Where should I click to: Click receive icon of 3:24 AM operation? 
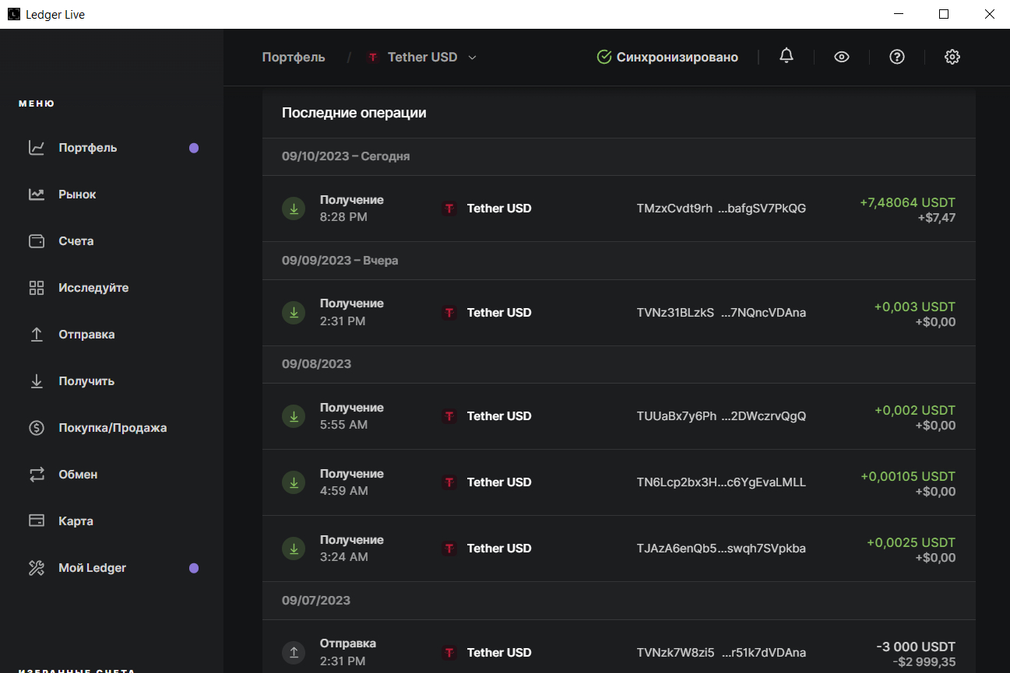(x=294, y=549)
